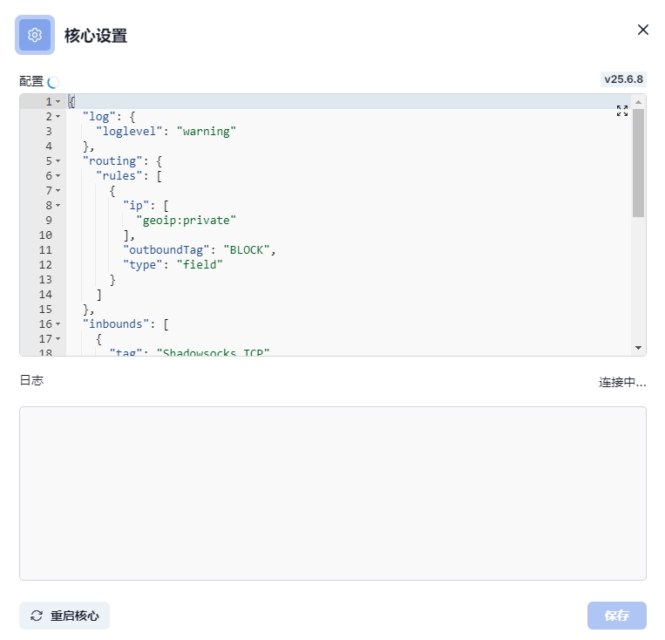Fold the "routing" section at line 5
Screen dimensions: 665x640
[58, 161]
